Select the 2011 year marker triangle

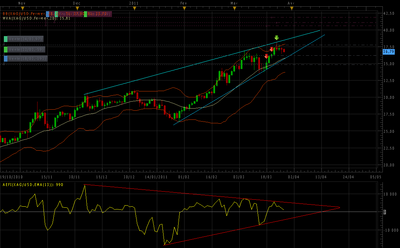pyautogui.click(x=133, y=8)
